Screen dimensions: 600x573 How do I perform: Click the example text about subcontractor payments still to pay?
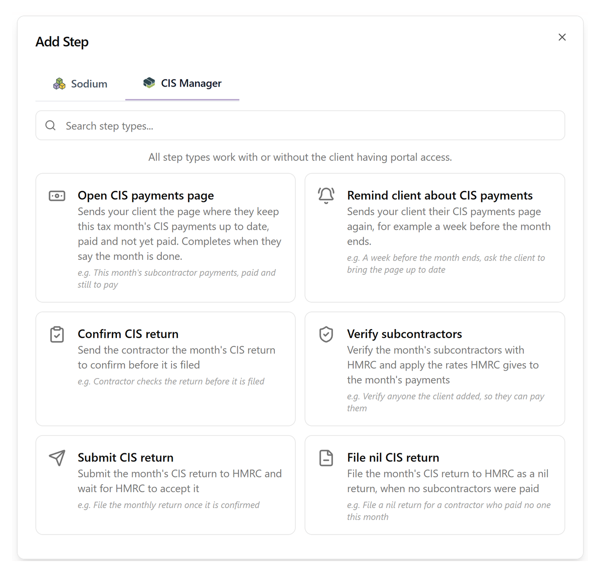click(177, 279)
